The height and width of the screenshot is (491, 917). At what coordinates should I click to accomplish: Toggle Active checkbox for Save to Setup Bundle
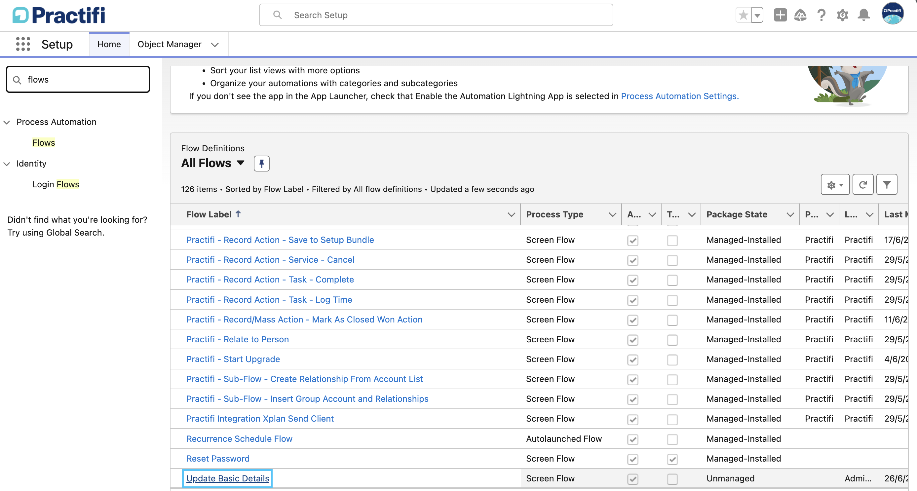(x=632, y=240)
